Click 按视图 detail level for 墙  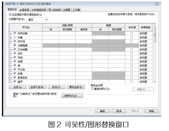pyautogui.click(x=145, y=66)
